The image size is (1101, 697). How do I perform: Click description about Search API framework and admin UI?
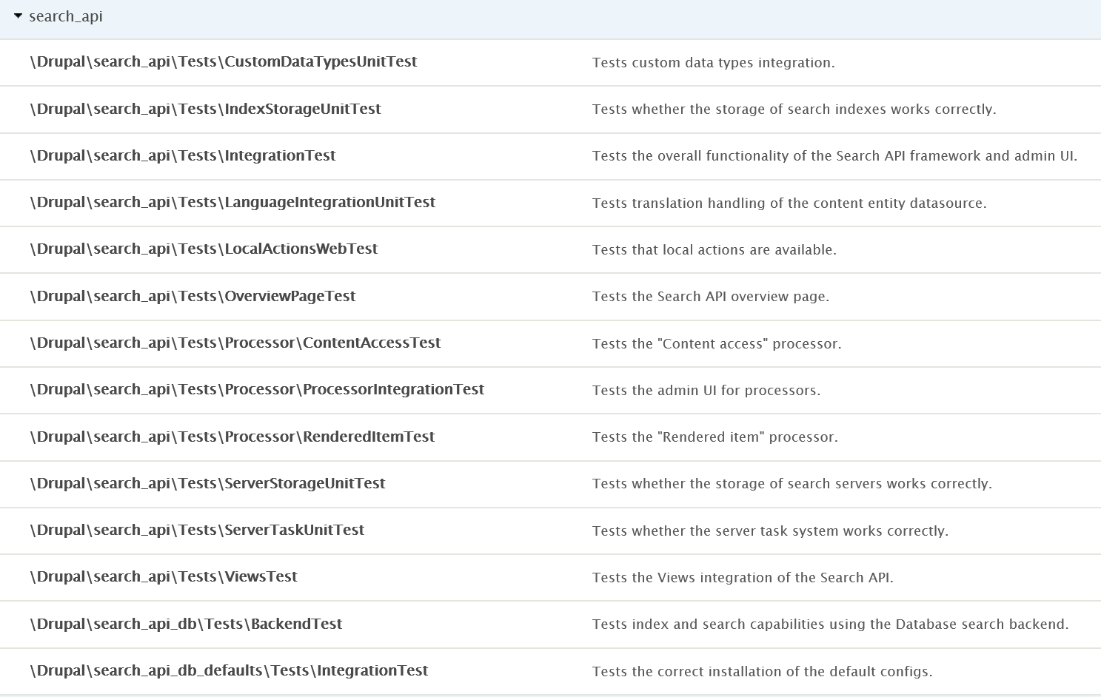click(x=835, y=156)
